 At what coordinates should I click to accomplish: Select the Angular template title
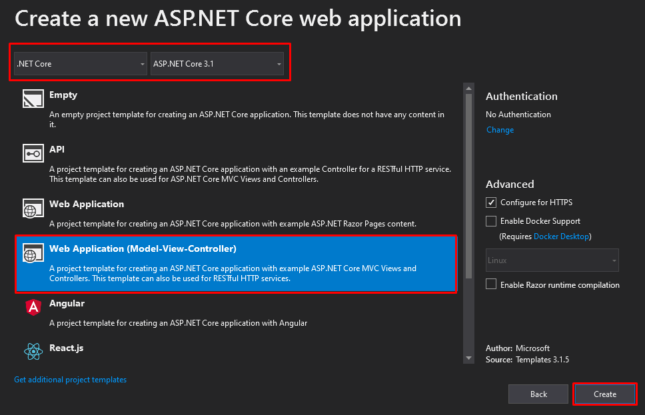67,304
